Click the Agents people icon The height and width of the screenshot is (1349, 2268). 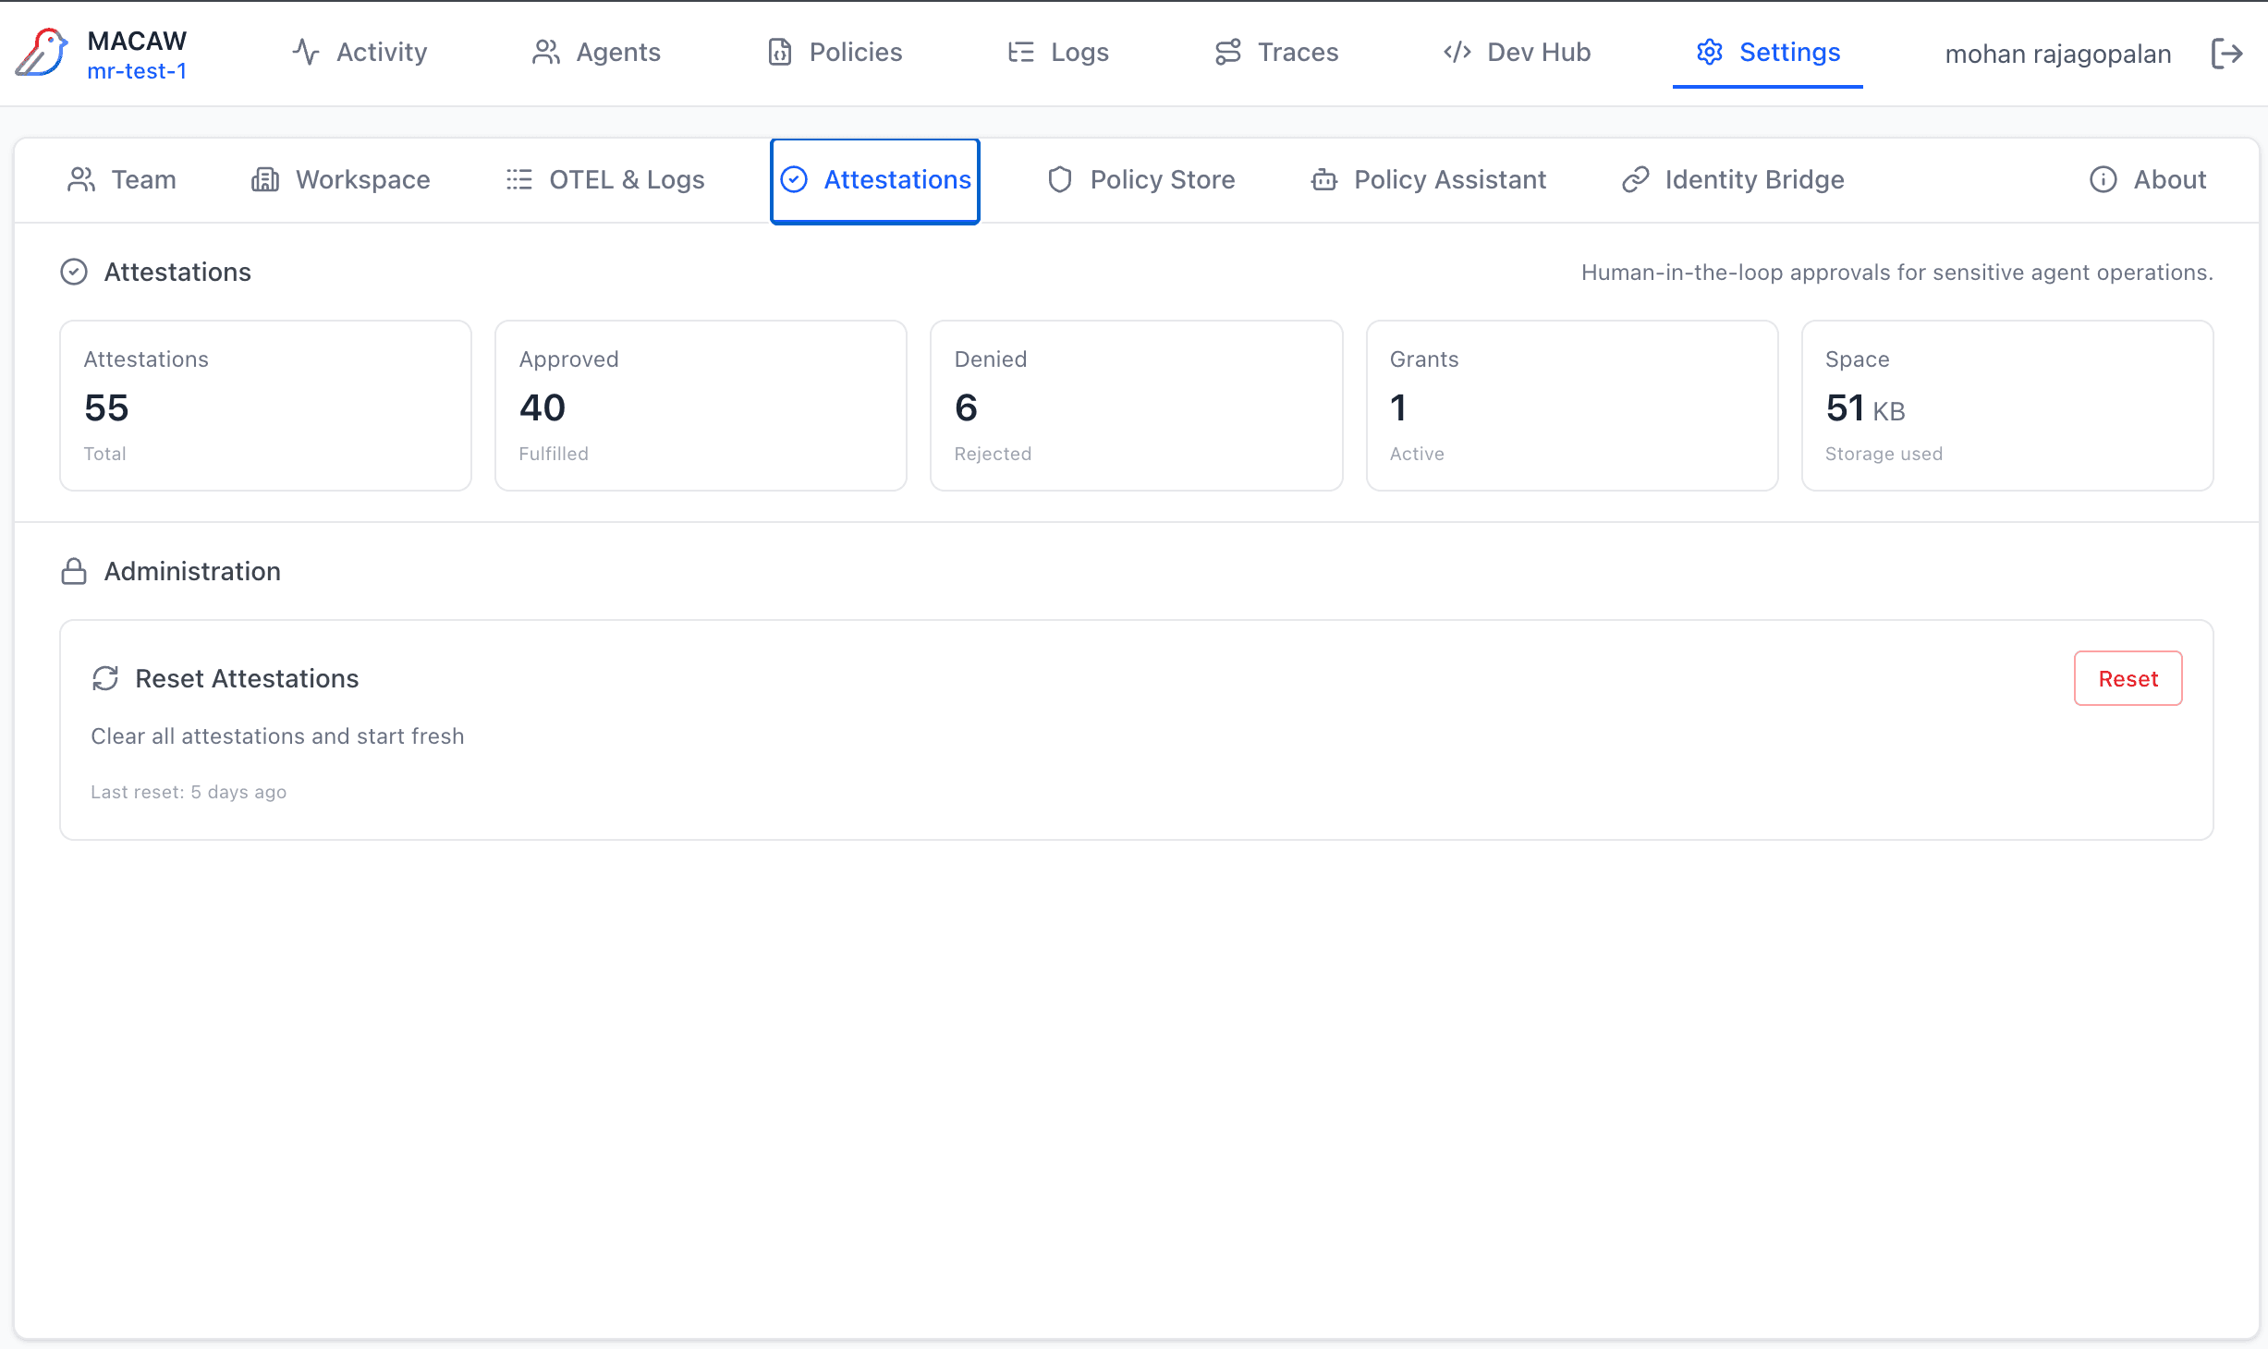[545, 53]
